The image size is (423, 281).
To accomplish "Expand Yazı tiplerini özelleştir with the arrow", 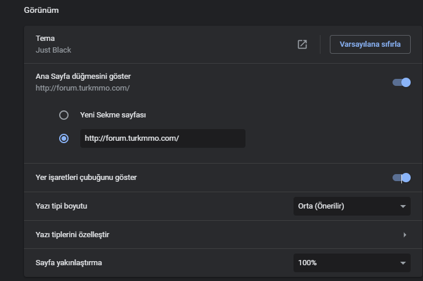I will click(x=405, y=235).
